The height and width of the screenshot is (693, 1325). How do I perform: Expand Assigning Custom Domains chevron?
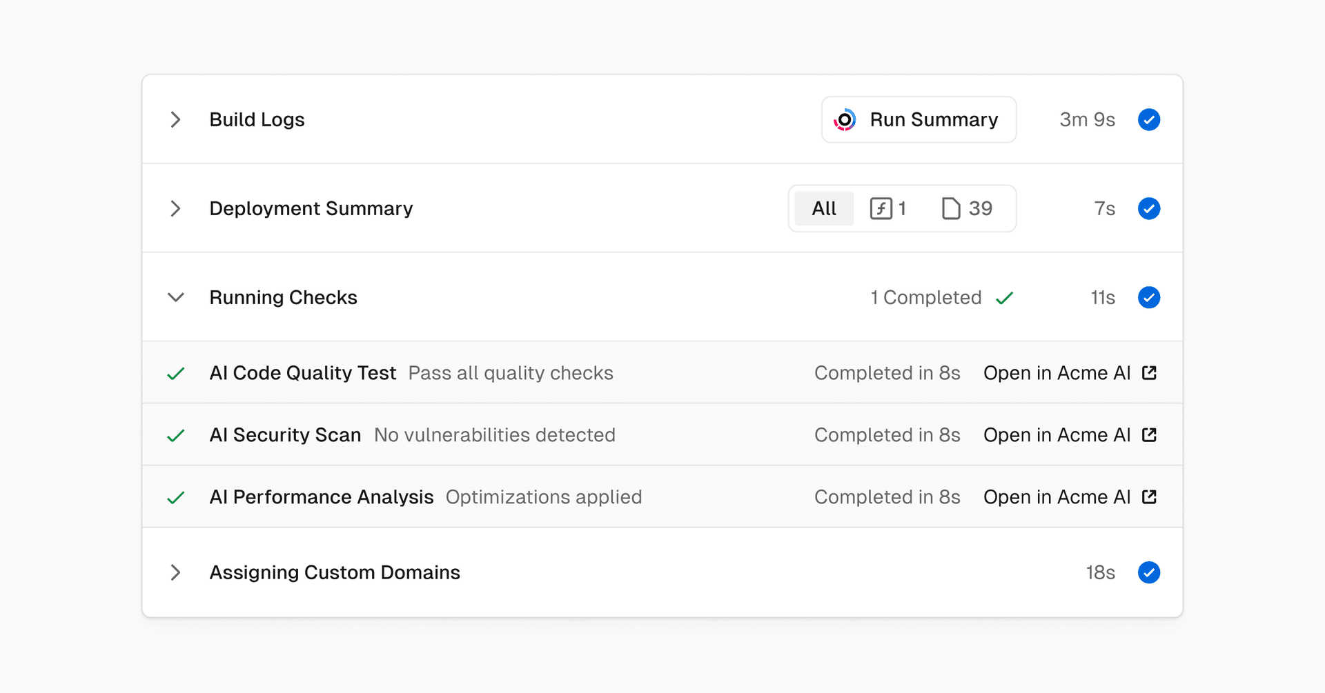click(x=176, y=572)
